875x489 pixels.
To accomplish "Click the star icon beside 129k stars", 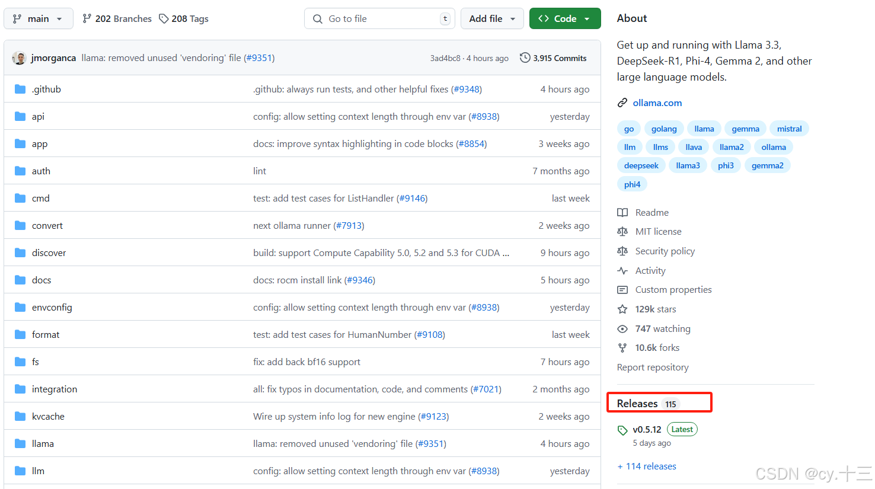I will (x=622, y=309).
